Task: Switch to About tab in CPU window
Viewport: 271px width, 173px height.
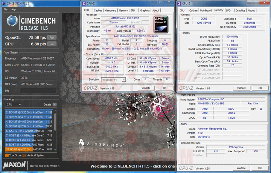Action: point(156,11)
